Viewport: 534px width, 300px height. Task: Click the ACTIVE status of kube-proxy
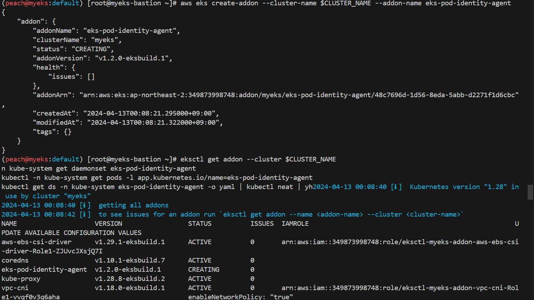click(x=200, y=279)
